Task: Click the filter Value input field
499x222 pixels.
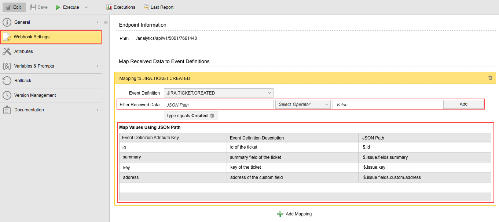Action: tap(387, 105)
